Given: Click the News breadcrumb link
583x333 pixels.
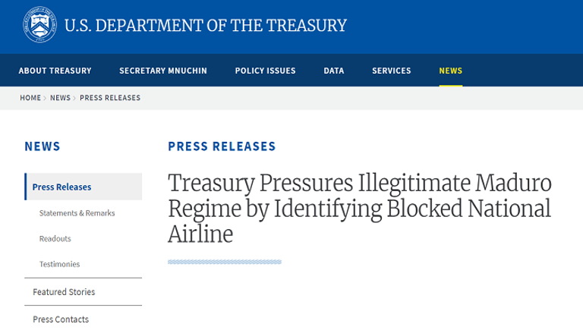Looking at the screenshot, I should [x=60, y=98].
